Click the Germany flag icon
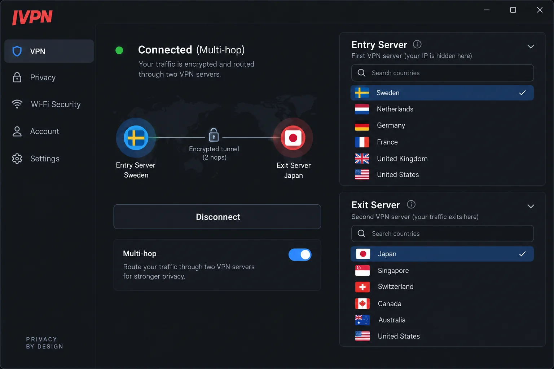Image resolution: width=554 pixels, height=369 pixels. pyautogui.click(x=362, y=125)
